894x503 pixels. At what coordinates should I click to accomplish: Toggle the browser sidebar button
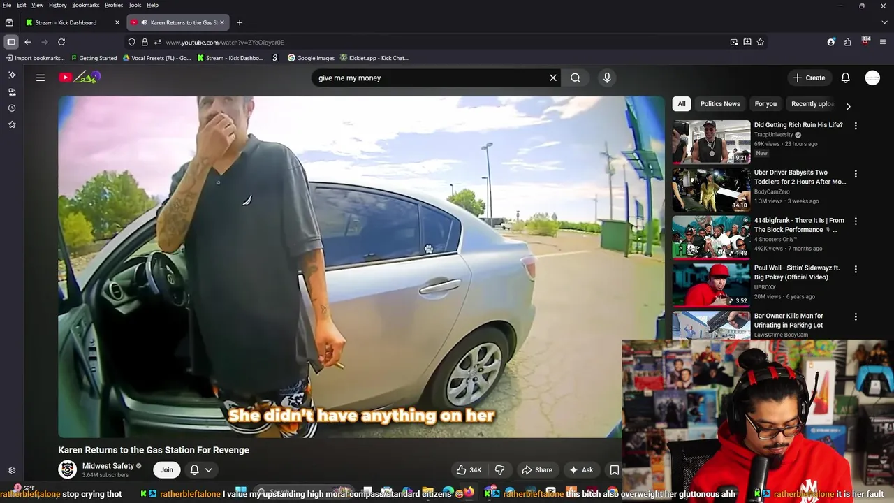pyautogui.click(x=11, y=42)
